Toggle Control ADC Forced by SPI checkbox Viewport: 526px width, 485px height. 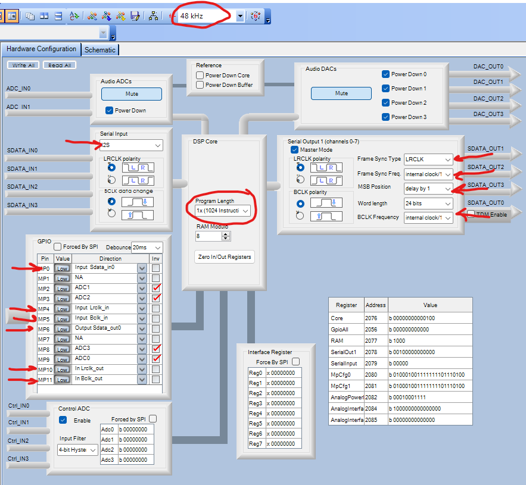tap(153, 418)
